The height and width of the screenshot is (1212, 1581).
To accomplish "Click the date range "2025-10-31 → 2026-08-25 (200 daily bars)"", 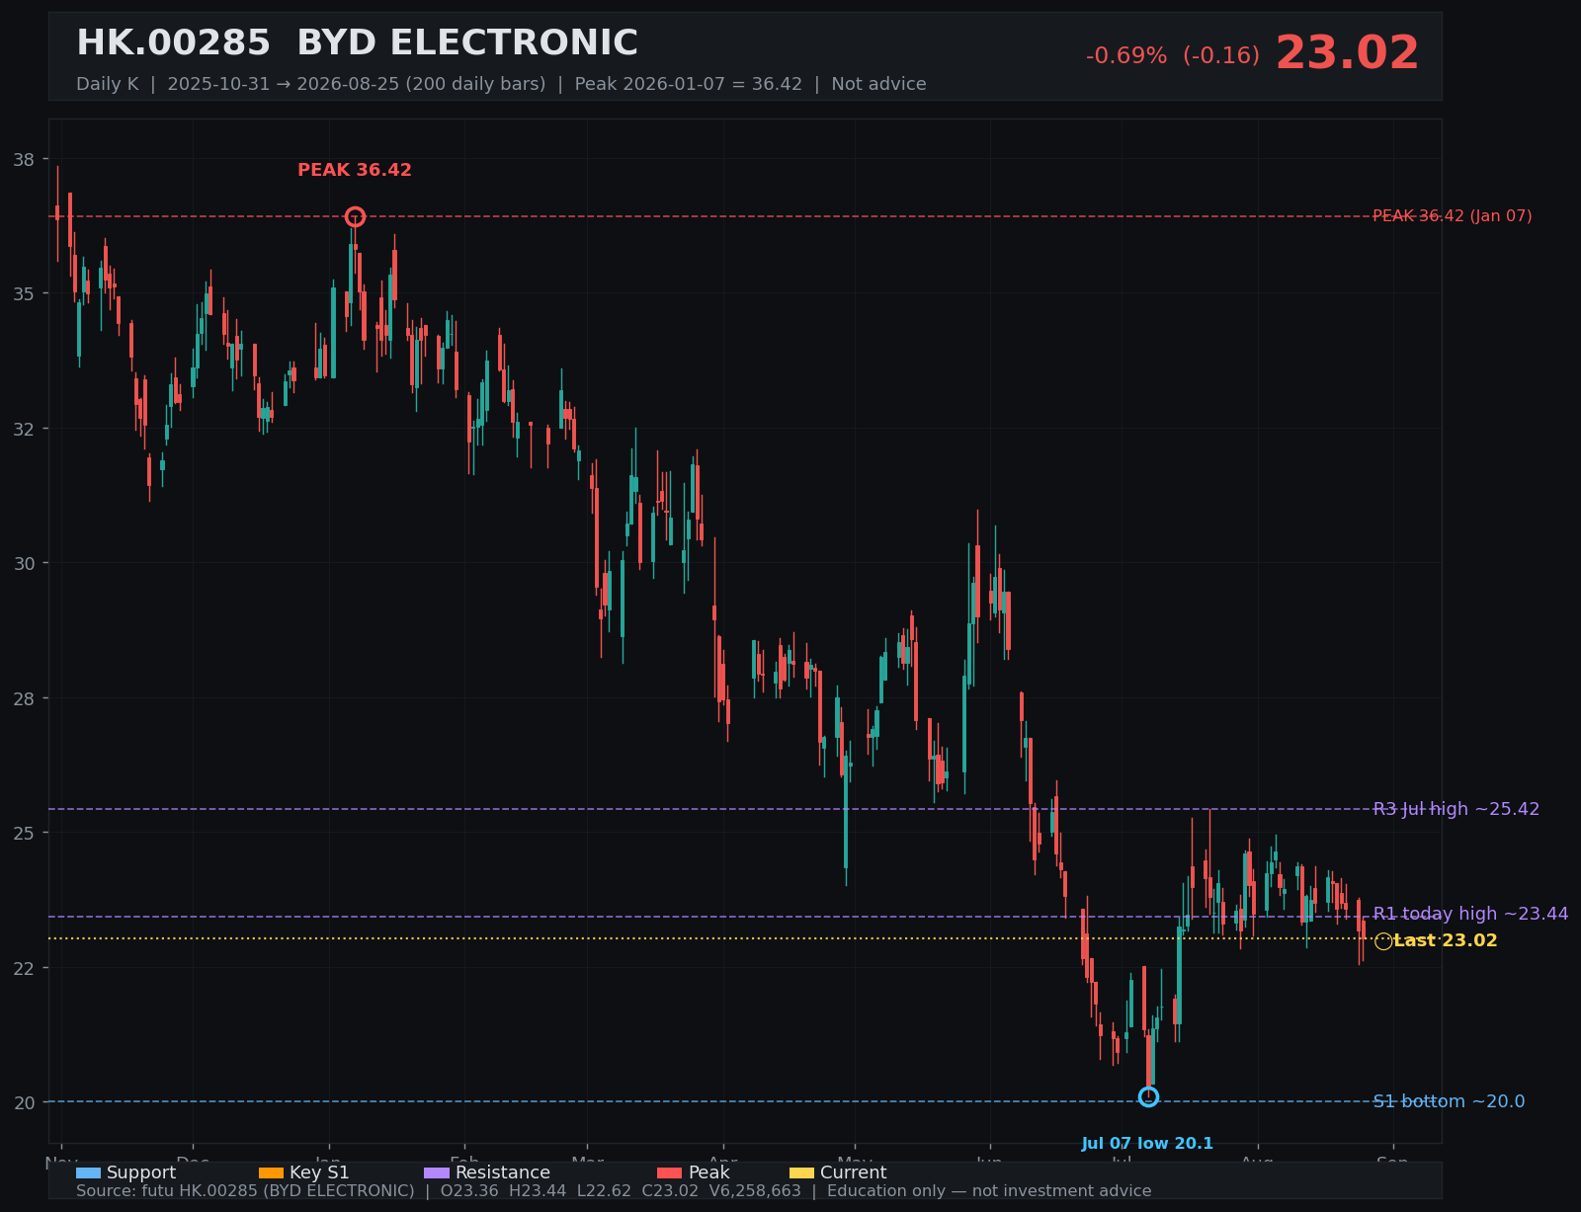I will point(357,84).
